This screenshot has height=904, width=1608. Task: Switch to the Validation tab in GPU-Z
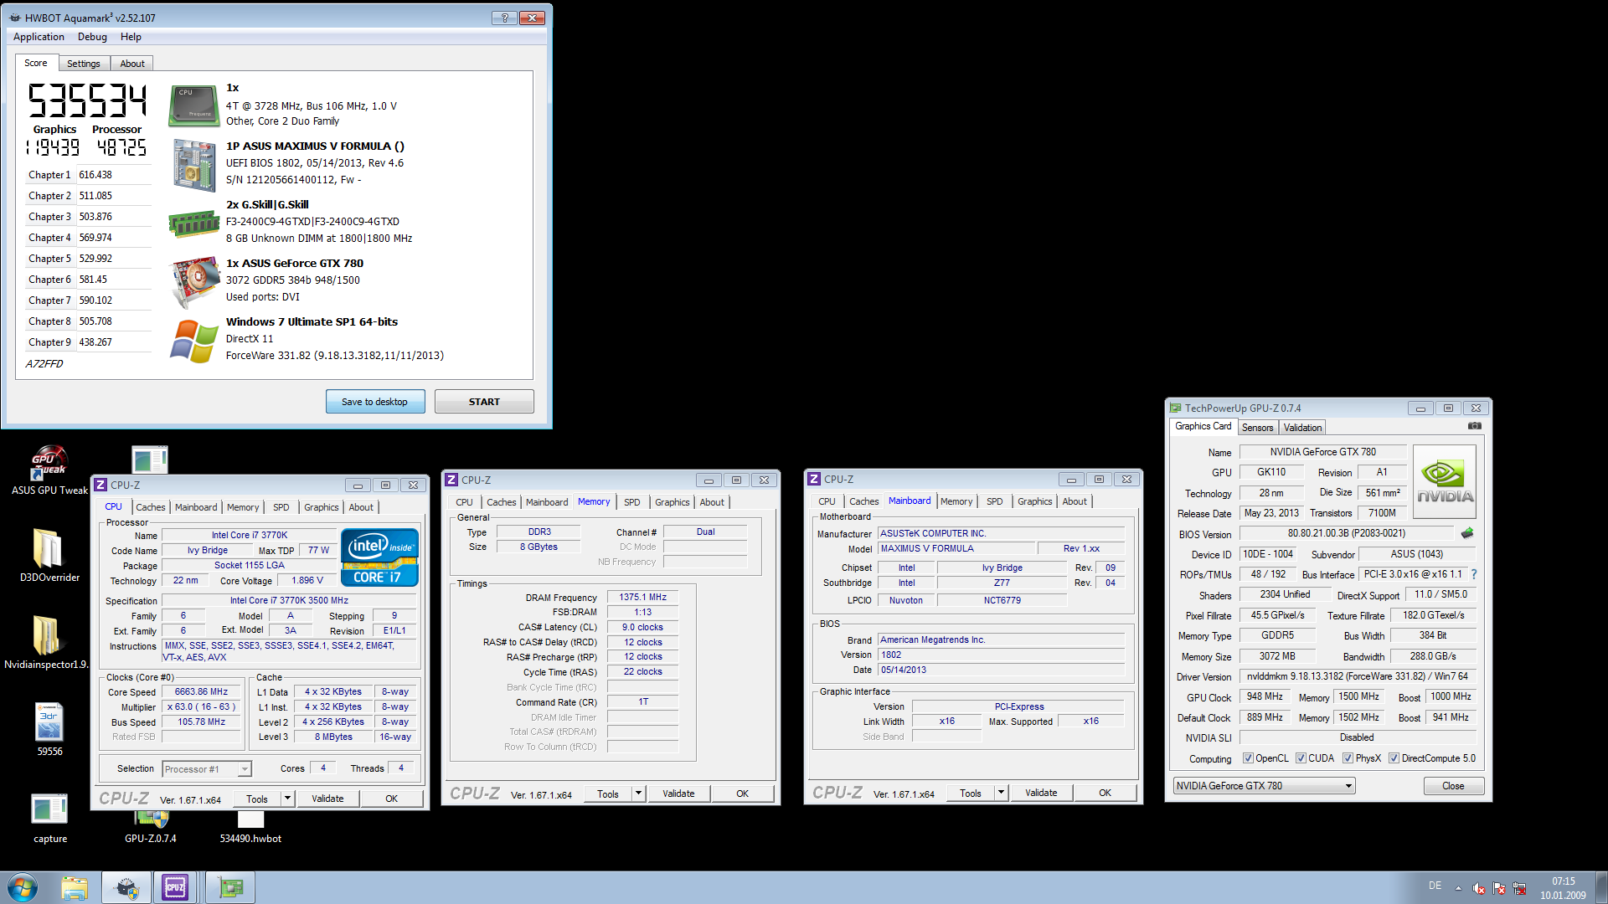(x=1302, y=428)
